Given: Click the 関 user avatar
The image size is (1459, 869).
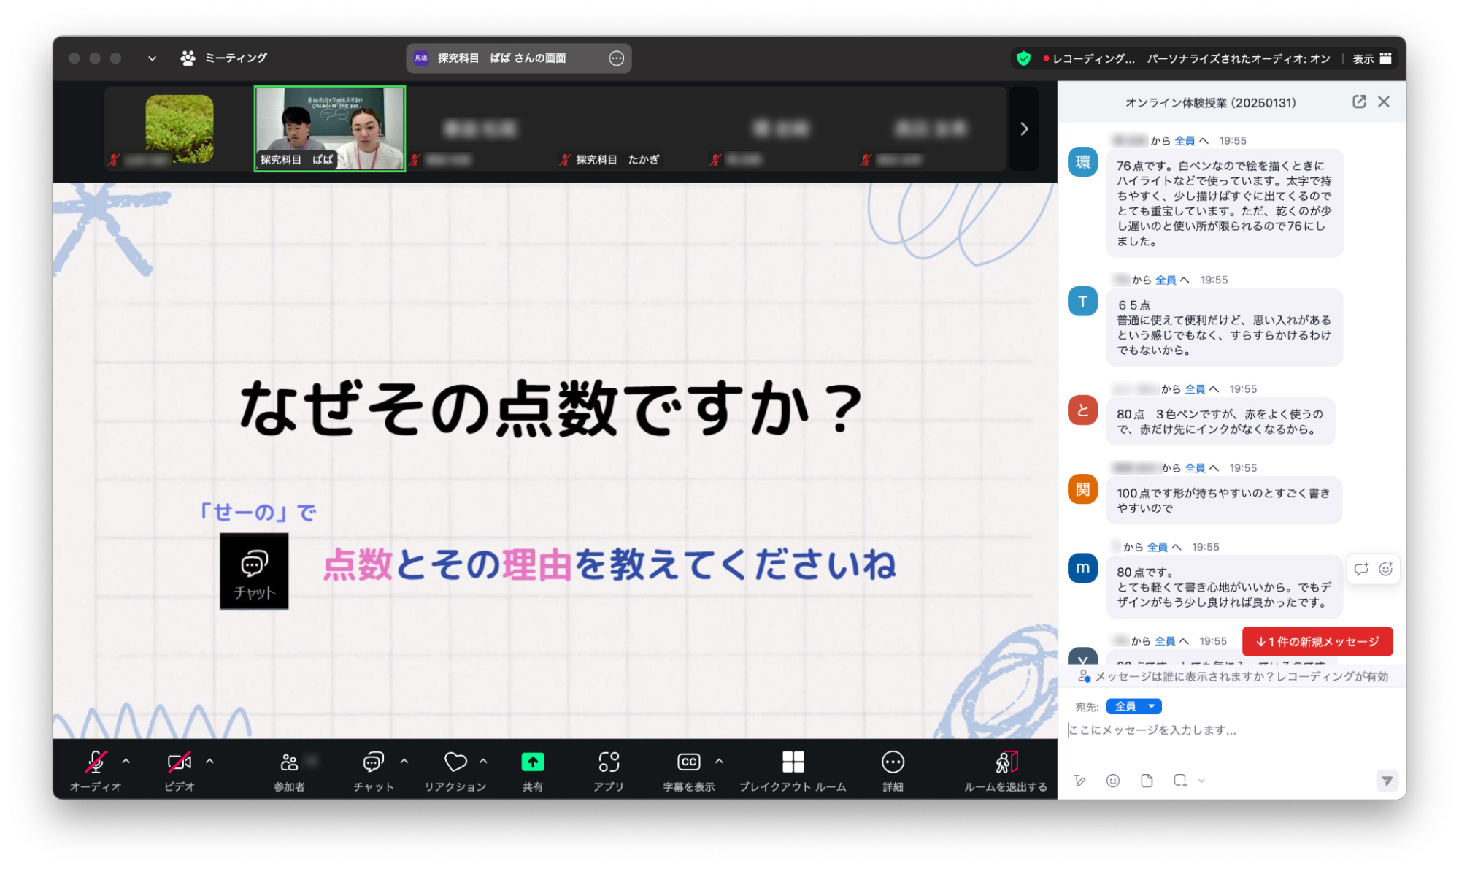Looking at the screenshot, I should [1082, 489].
